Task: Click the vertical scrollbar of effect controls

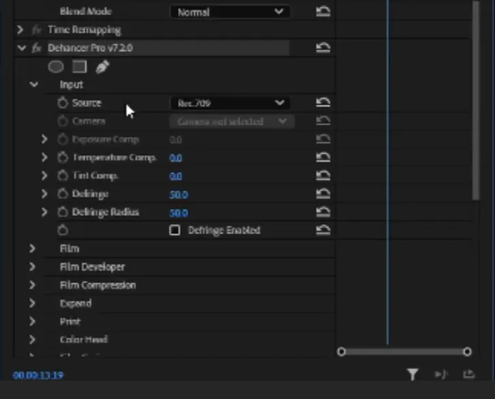Action: [x=476, y=99]
